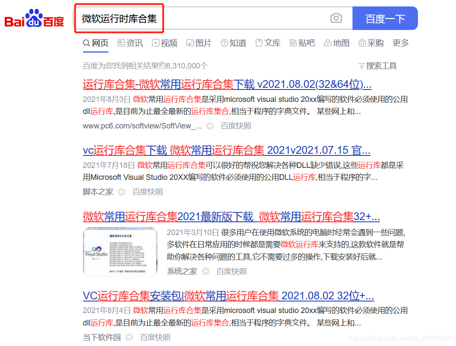Switch to the 文库 tab
The width and height of the screenshot is (456, 346).
pos(268,43)
